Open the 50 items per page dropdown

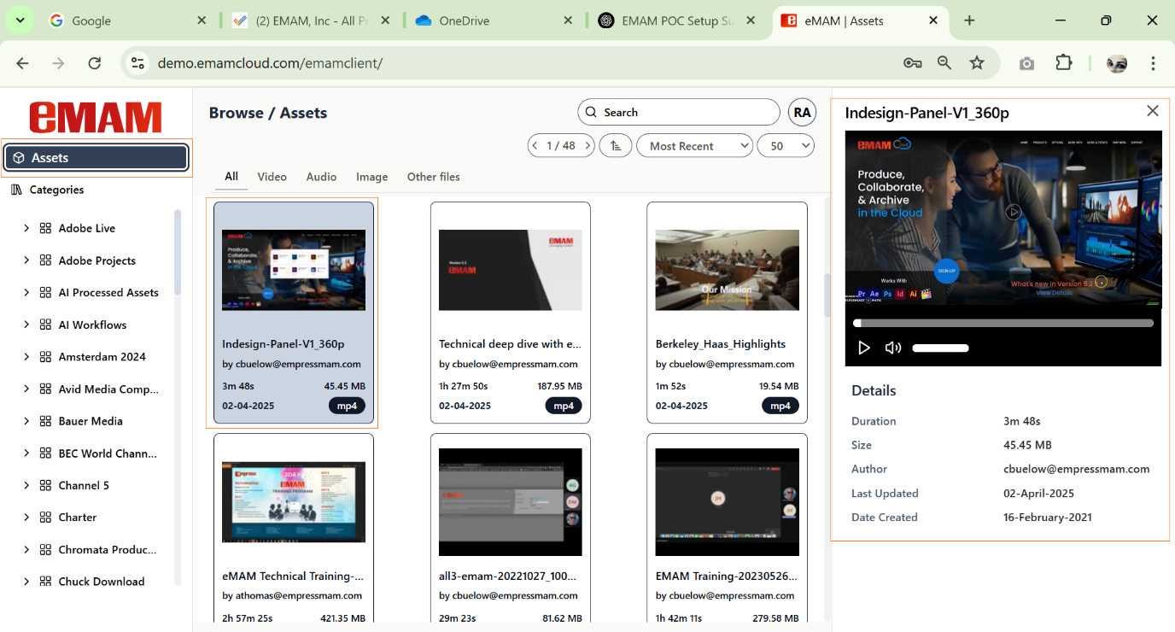[x=786, y=146]
